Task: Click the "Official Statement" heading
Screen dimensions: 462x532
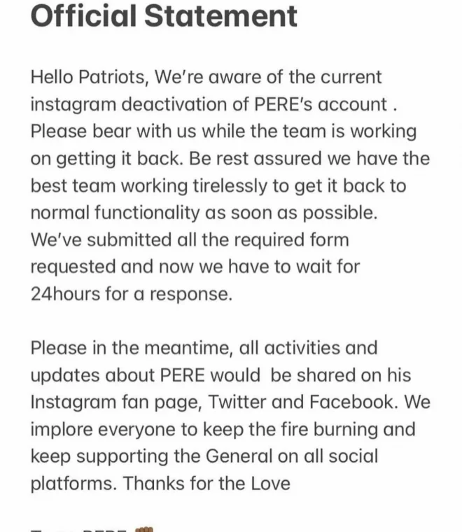Action: pos(164,15)
